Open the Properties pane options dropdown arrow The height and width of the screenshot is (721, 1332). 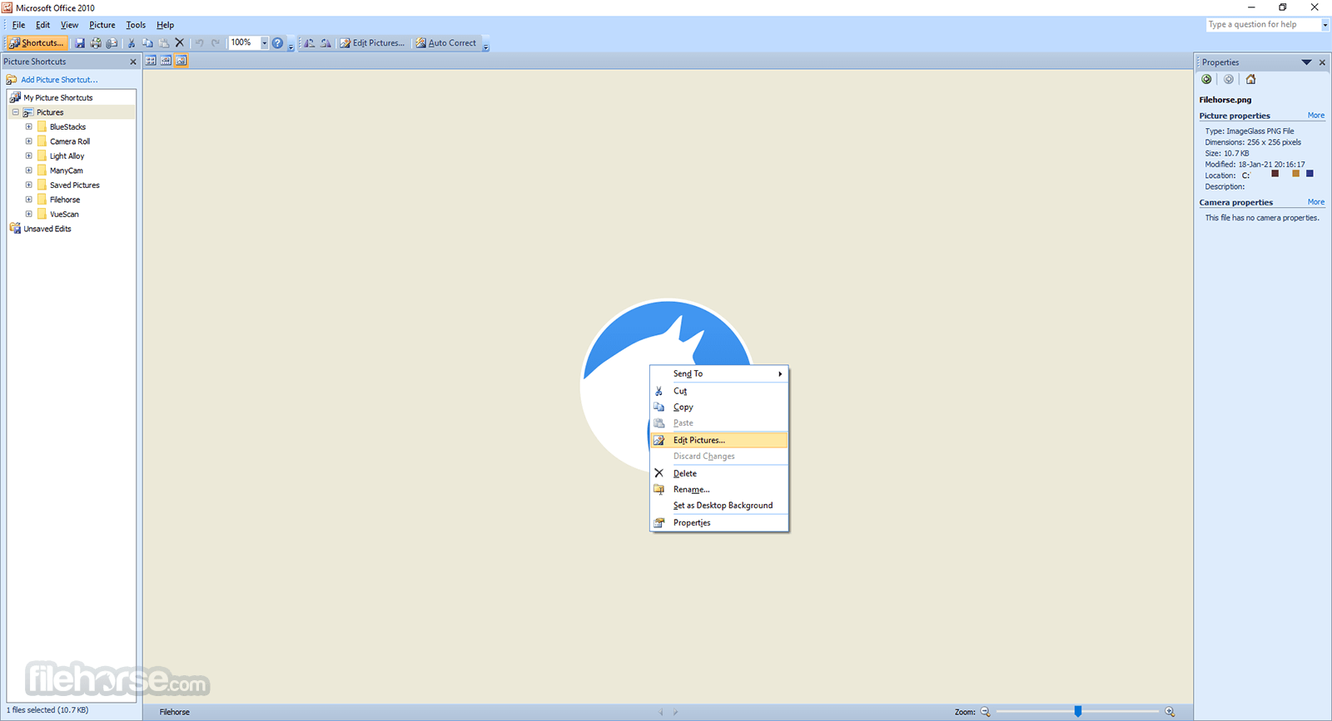(1306, 62)
